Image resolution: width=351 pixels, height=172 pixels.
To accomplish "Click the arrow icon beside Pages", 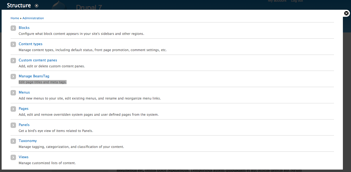I will (13, 109).
